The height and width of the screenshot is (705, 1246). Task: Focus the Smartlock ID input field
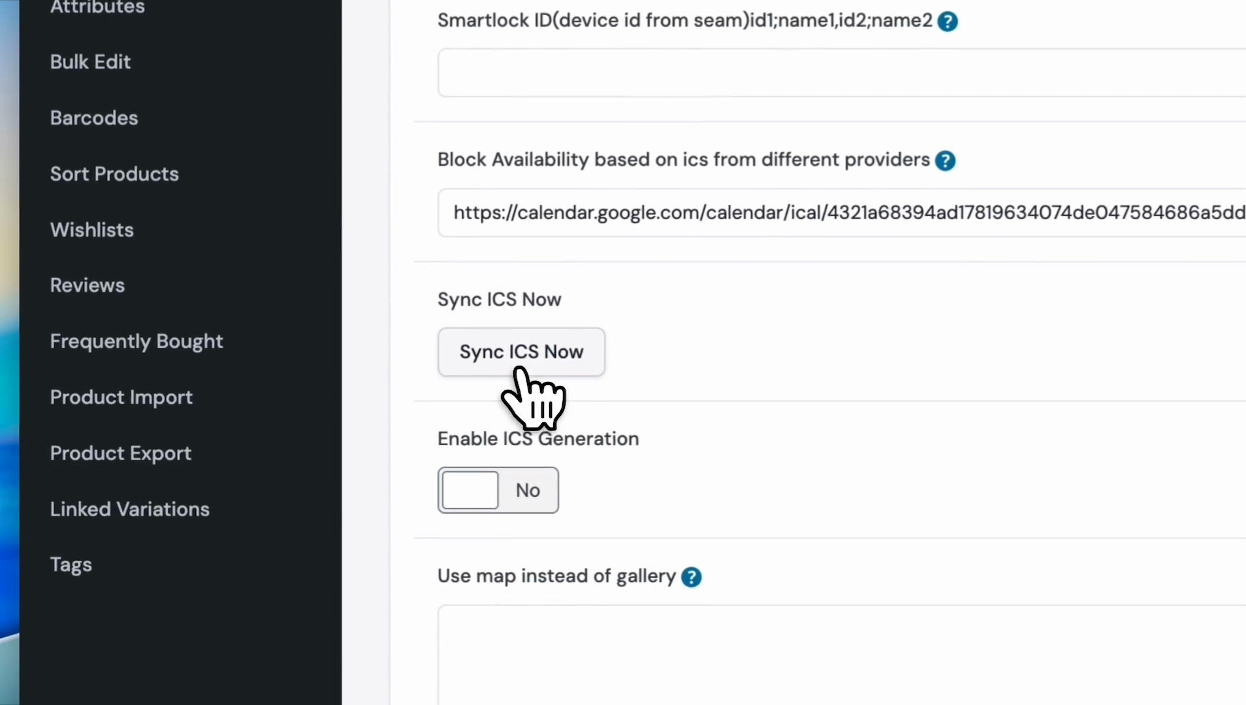pos(842,72)
